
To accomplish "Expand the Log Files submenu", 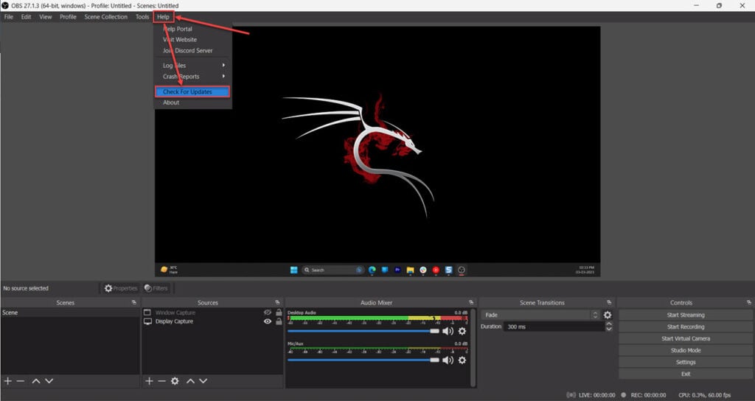I will tap(192, 66).
